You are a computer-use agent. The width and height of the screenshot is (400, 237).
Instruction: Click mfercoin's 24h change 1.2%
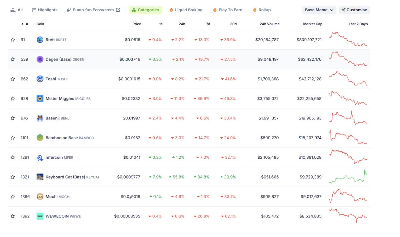pos(178,157)
